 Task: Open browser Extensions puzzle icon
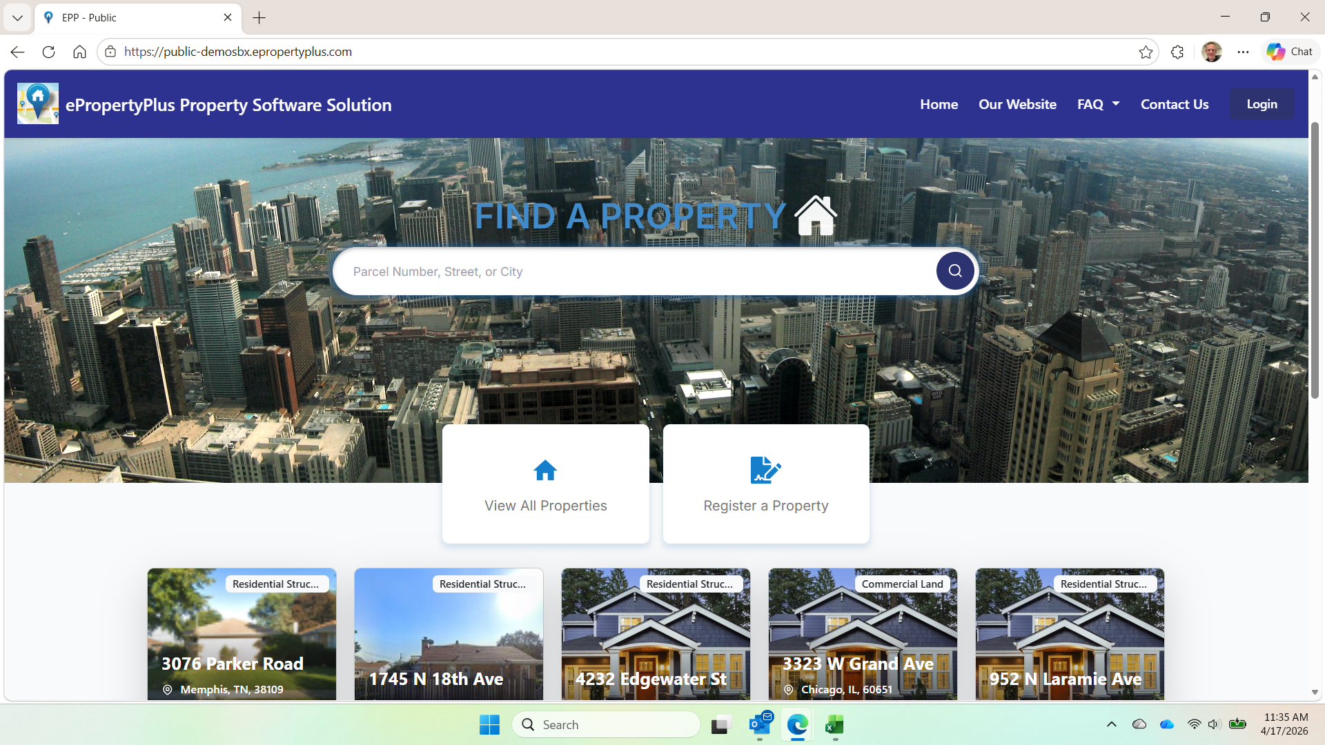coord(1177,52)
